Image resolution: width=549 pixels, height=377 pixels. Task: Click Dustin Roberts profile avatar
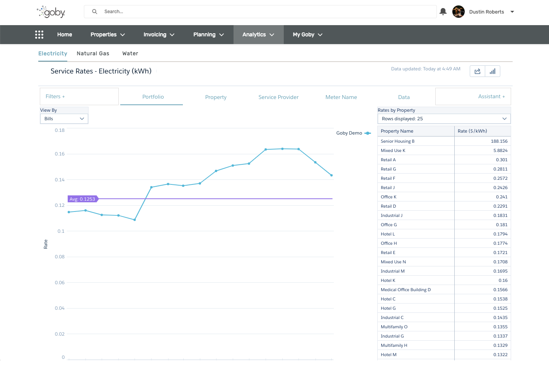[x=459, y=12]
